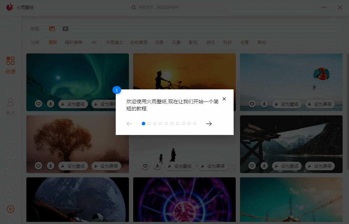The width and height of the screenshot is (349, 224).
Task: Set aurora image as wallpaper (设为壁纸)
Action: [73, 104]
